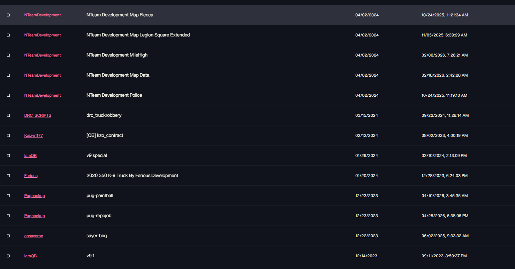Select the pug-paintball row checkbox

click(8, 196)
